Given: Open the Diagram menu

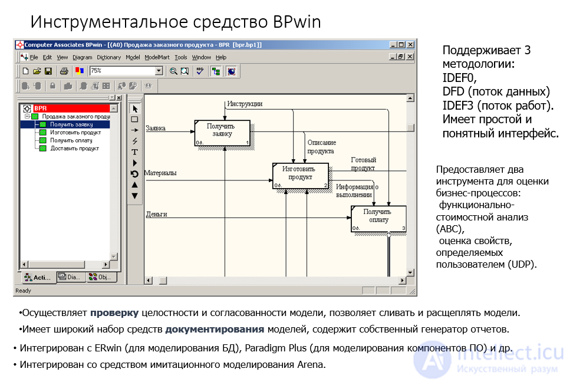Looking at the screenshot, I should tap(82, 57).
